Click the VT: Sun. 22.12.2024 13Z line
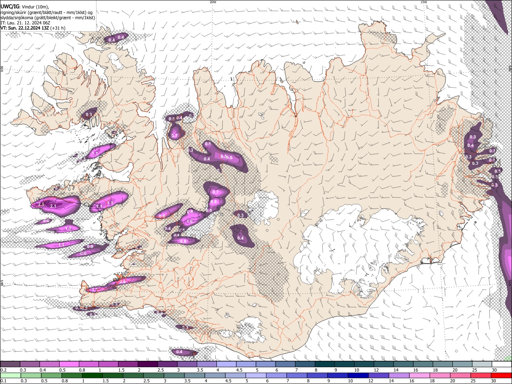Viewport: 512px width, 384px height. tap(24, 28)
